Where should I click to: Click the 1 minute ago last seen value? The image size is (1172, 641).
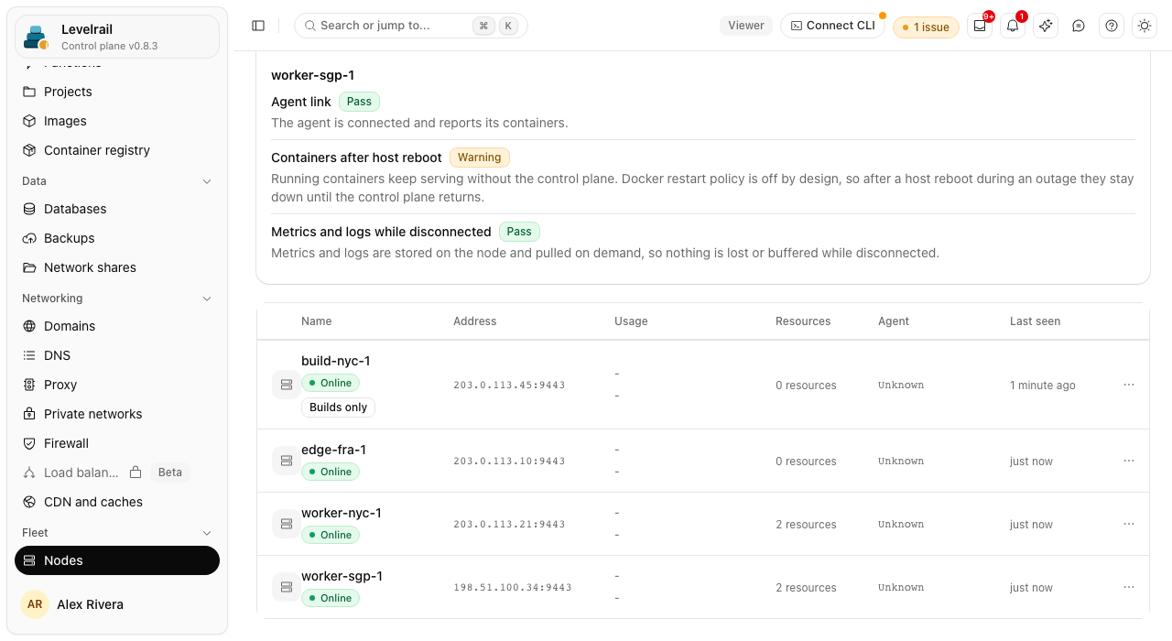click(x=1043, y=386)
